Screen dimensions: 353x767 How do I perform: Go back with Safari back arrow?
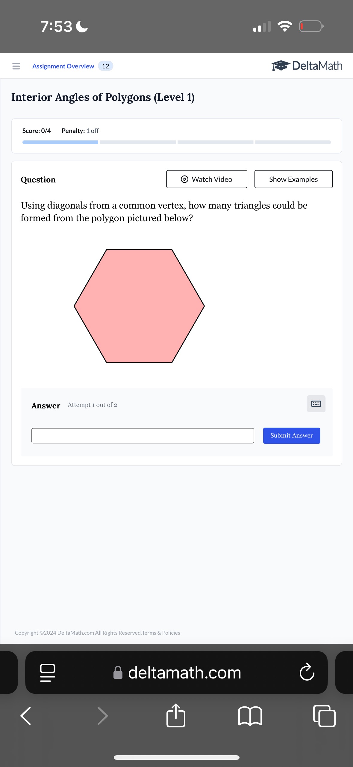point(26,716)
